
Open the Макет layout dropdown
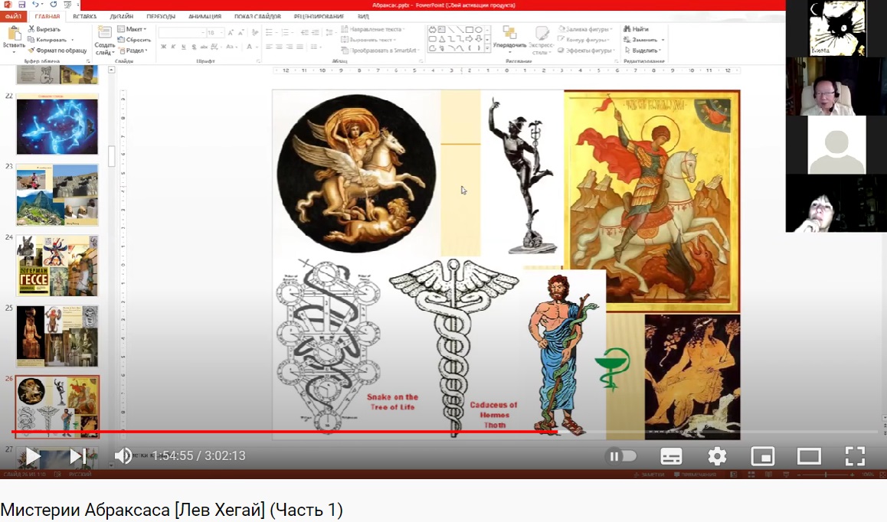click(x=132, y=29)
